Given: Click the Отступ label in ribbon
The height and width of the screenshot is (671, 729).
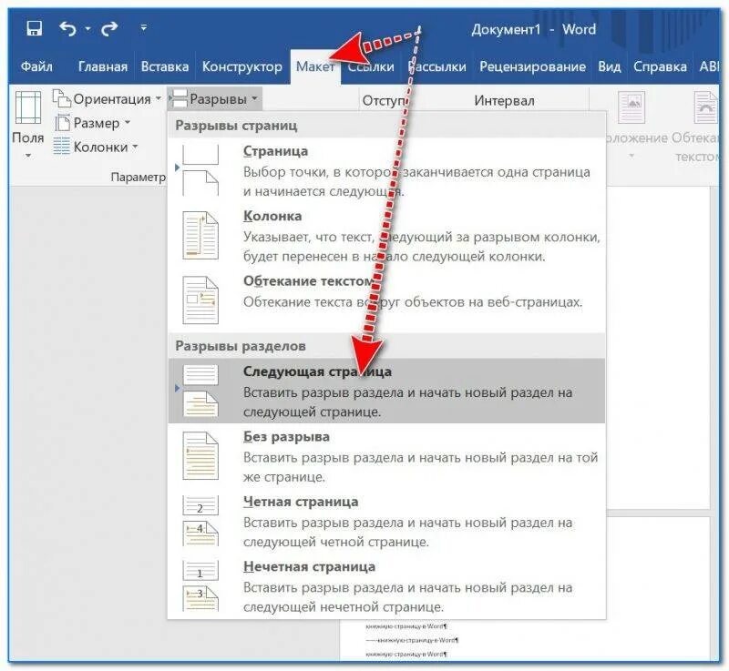Looking at the screenshot, I should 384,100.
